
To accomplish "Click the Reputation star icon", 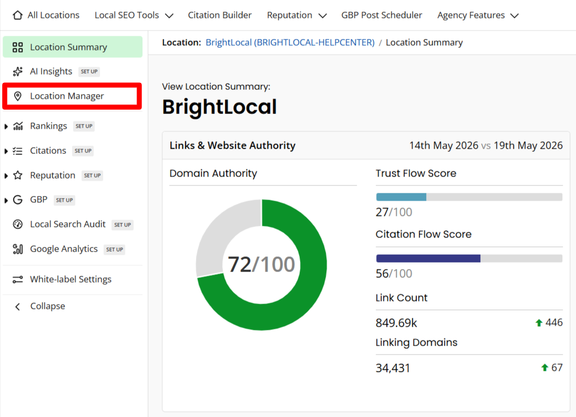I will tap(18, 175).
